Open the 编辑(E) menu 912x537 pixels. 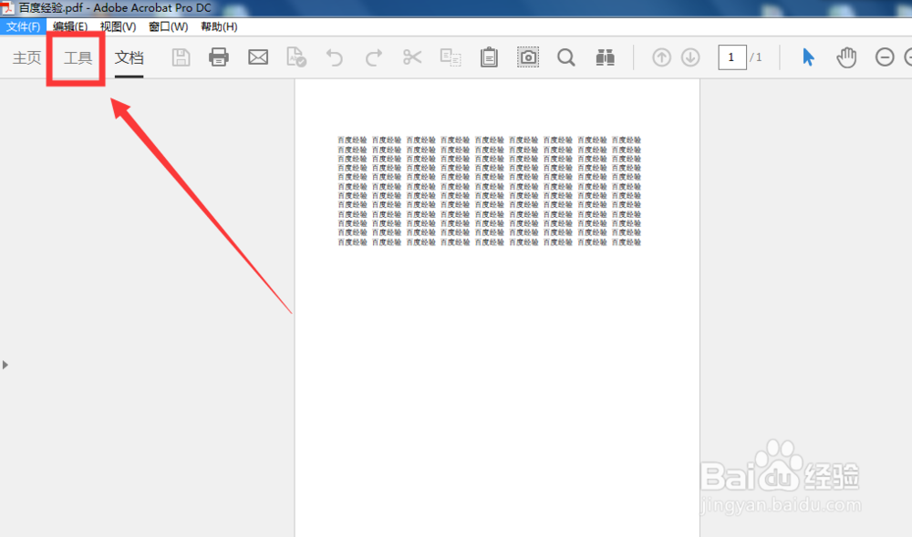click(x=70, y=26)
